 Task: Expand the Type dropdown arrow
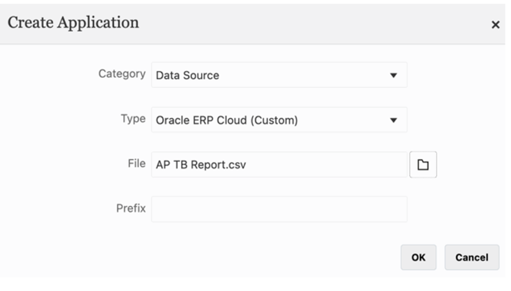point(393,120)
